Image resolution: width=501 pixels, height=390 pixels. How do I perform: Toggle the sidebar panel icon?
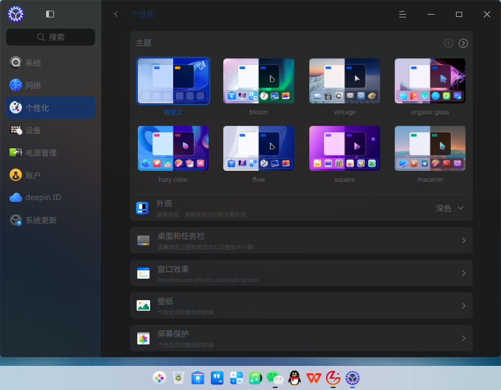[50, 14]
